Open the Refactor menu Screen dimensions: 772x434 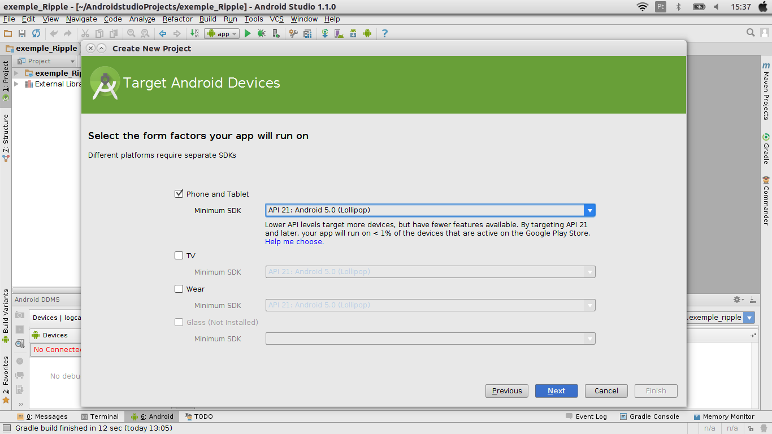(x=177, y=19)
